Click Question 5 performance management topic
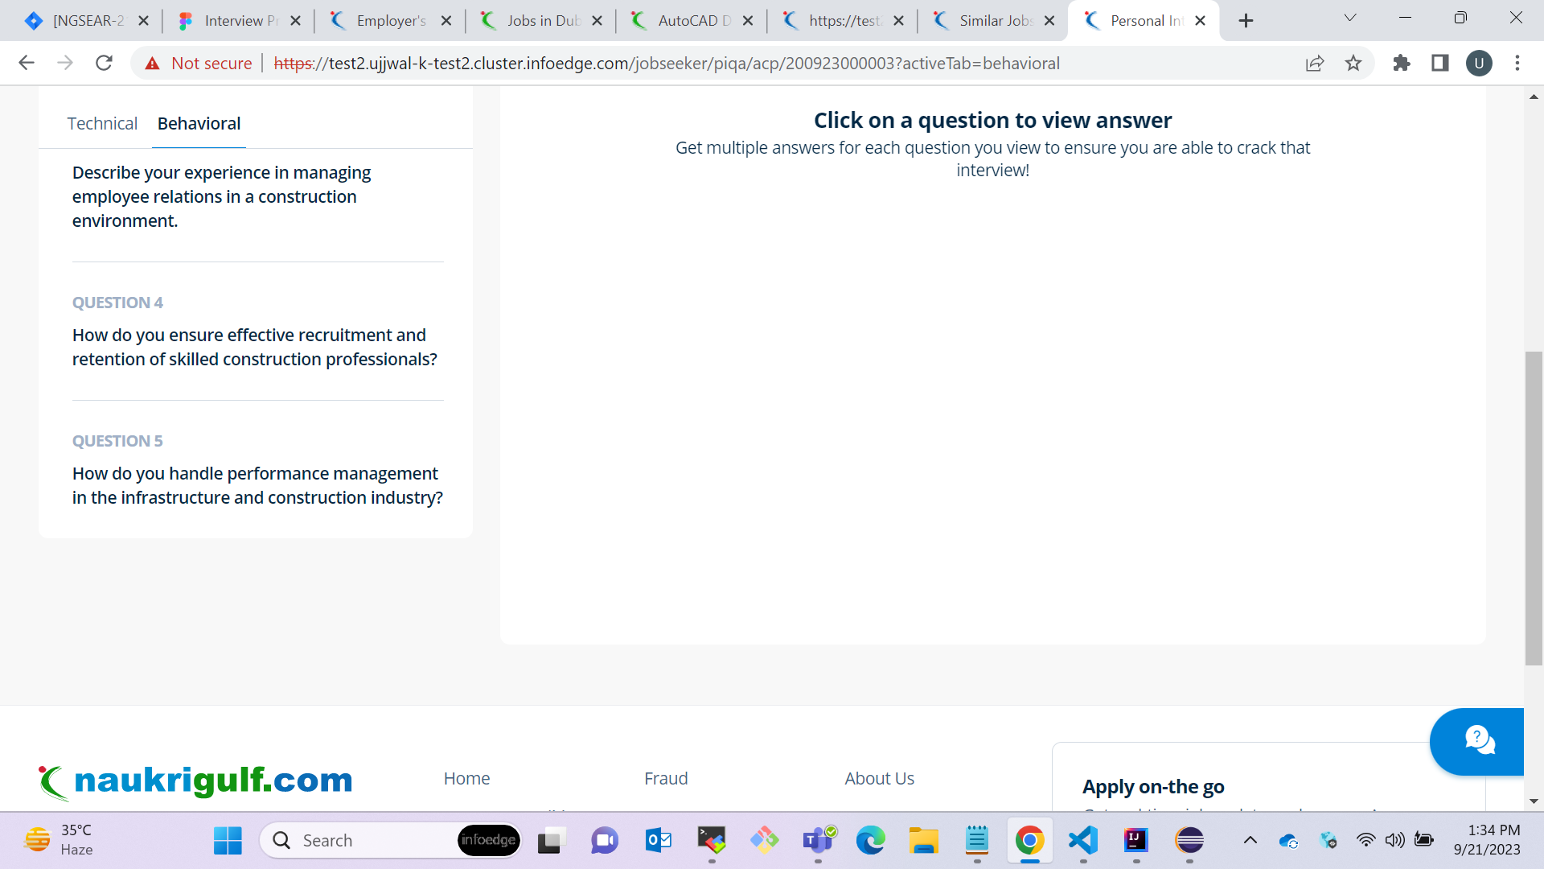 point(257,486)
